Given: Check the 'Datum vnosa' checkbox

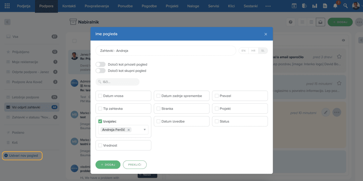Looking at the screenshot, I should point(100,96).
